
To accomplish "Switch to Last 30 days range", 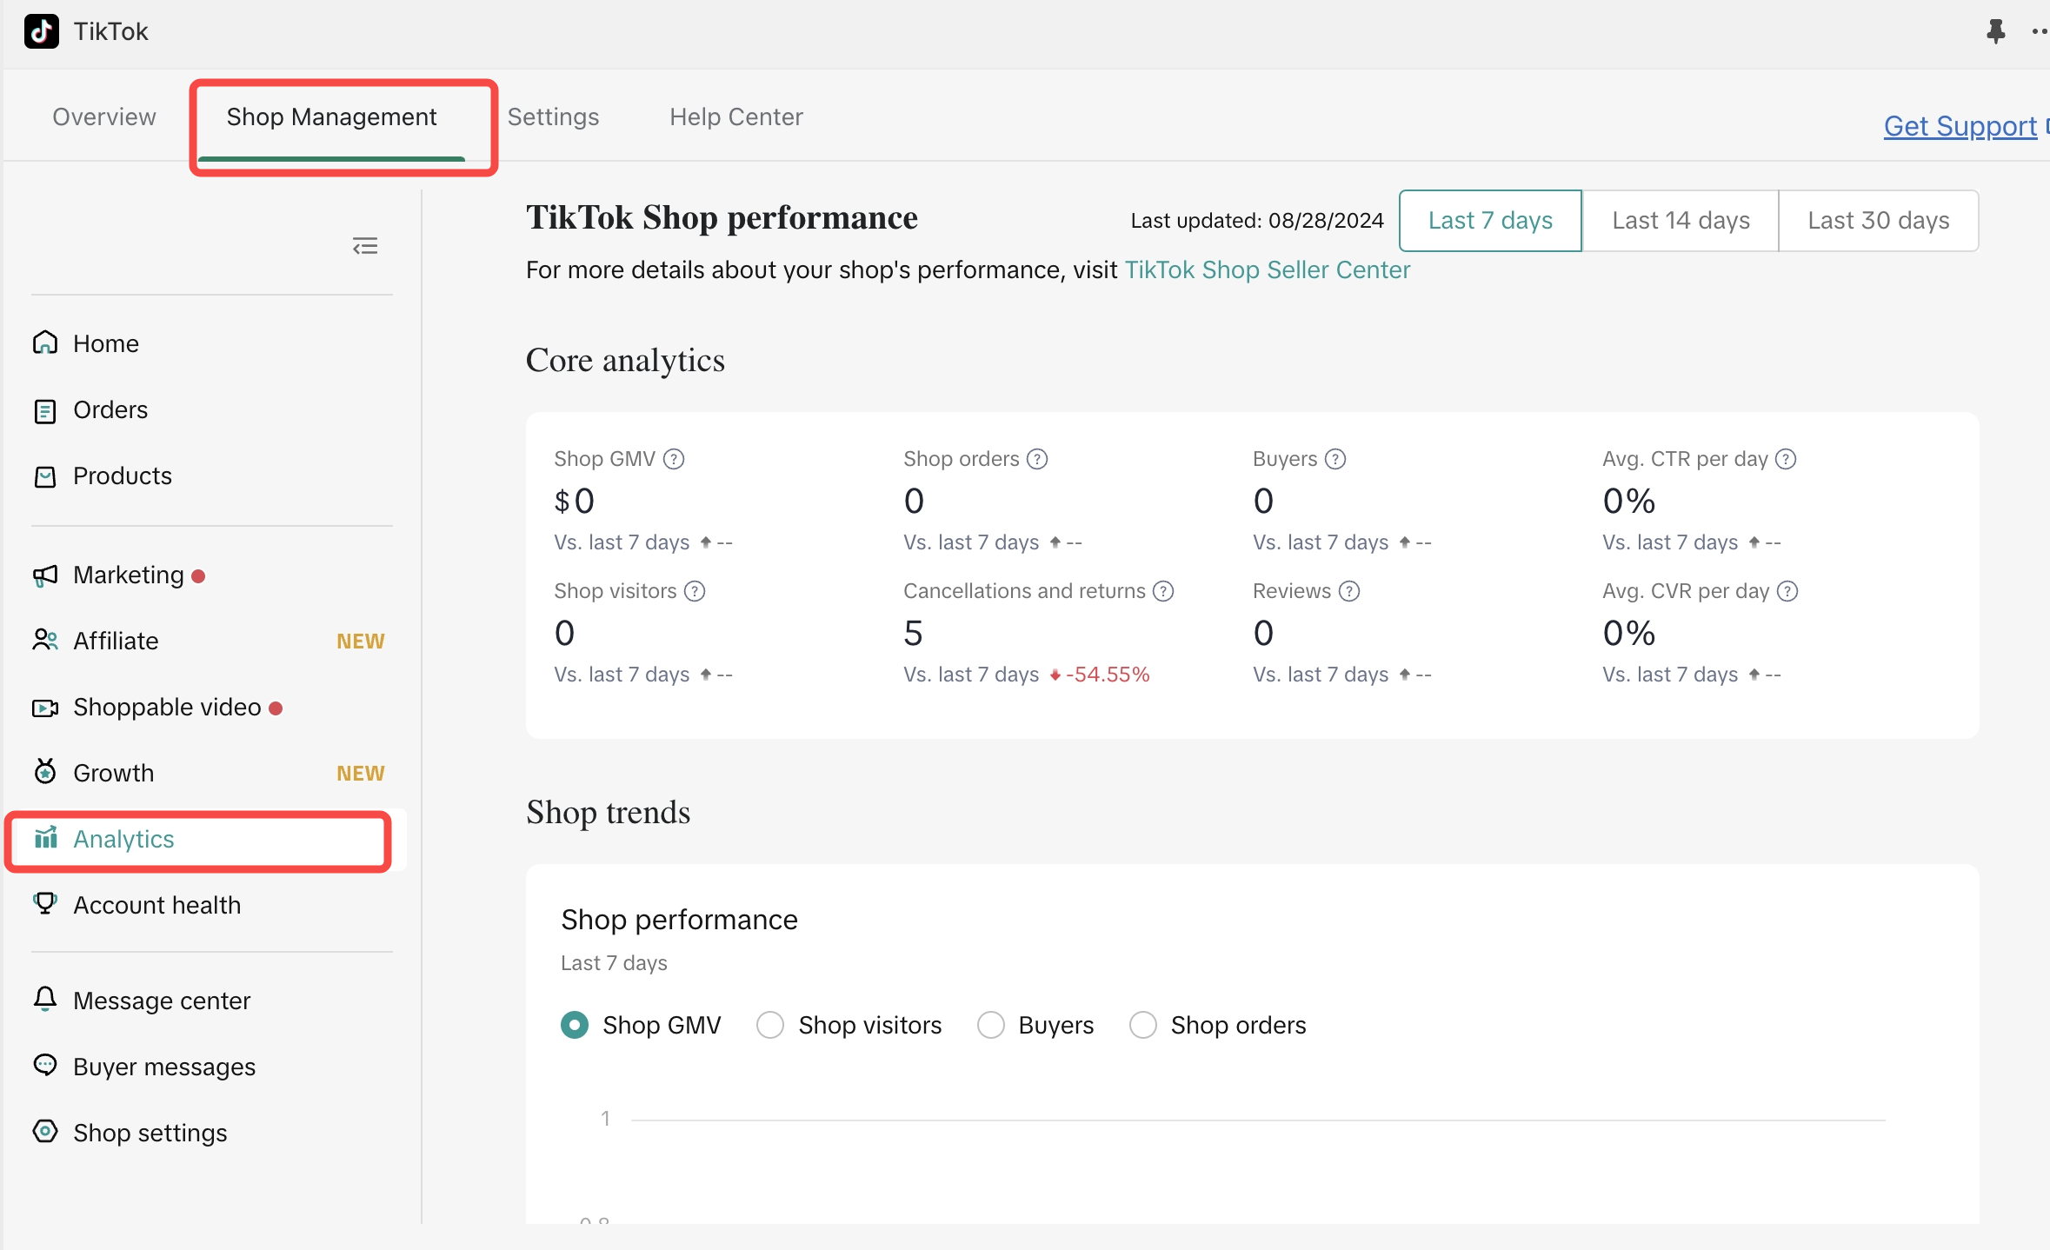I will [1878, 221].
